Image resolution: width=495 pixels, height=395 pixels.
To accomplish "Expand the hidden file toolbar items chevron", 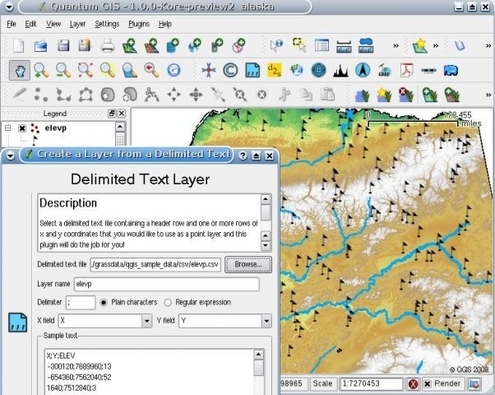I will pyautogui.click(x=396, y=46).
